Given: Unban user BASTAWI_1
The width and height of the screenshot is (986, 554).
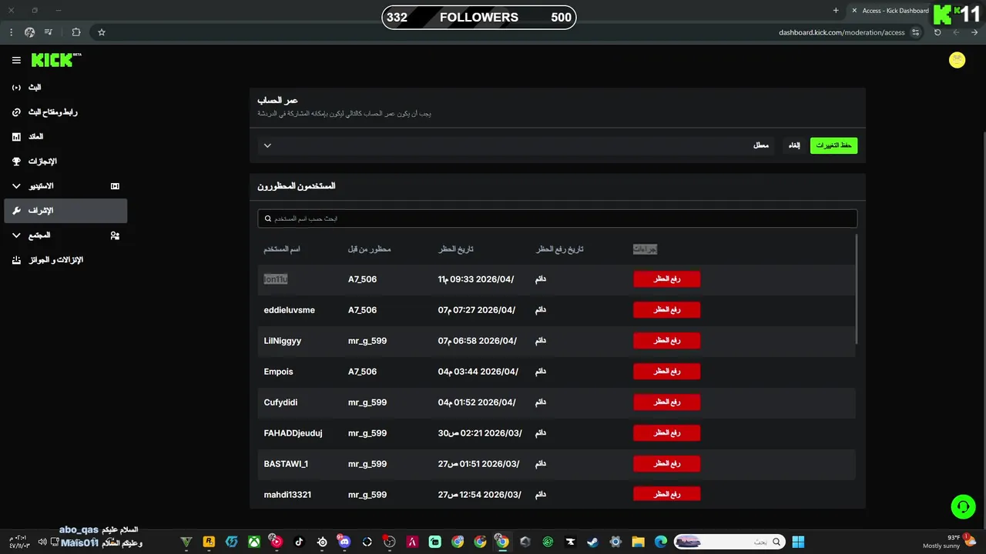Looking at the screenshot, I should click(666, 464).
